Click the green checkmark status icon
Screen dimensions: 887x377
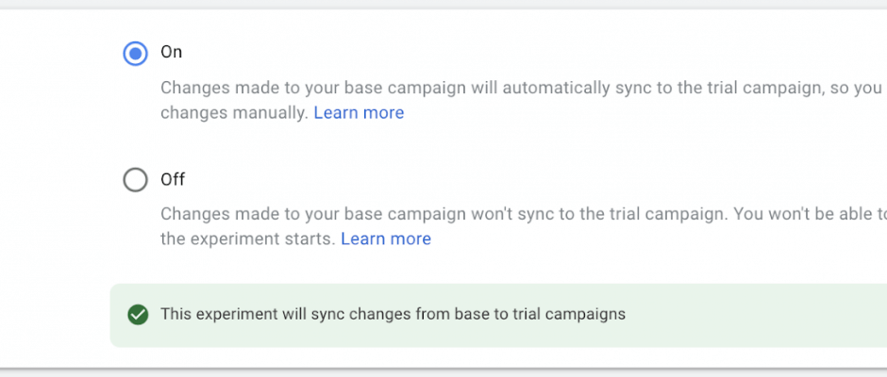[138, 315]
